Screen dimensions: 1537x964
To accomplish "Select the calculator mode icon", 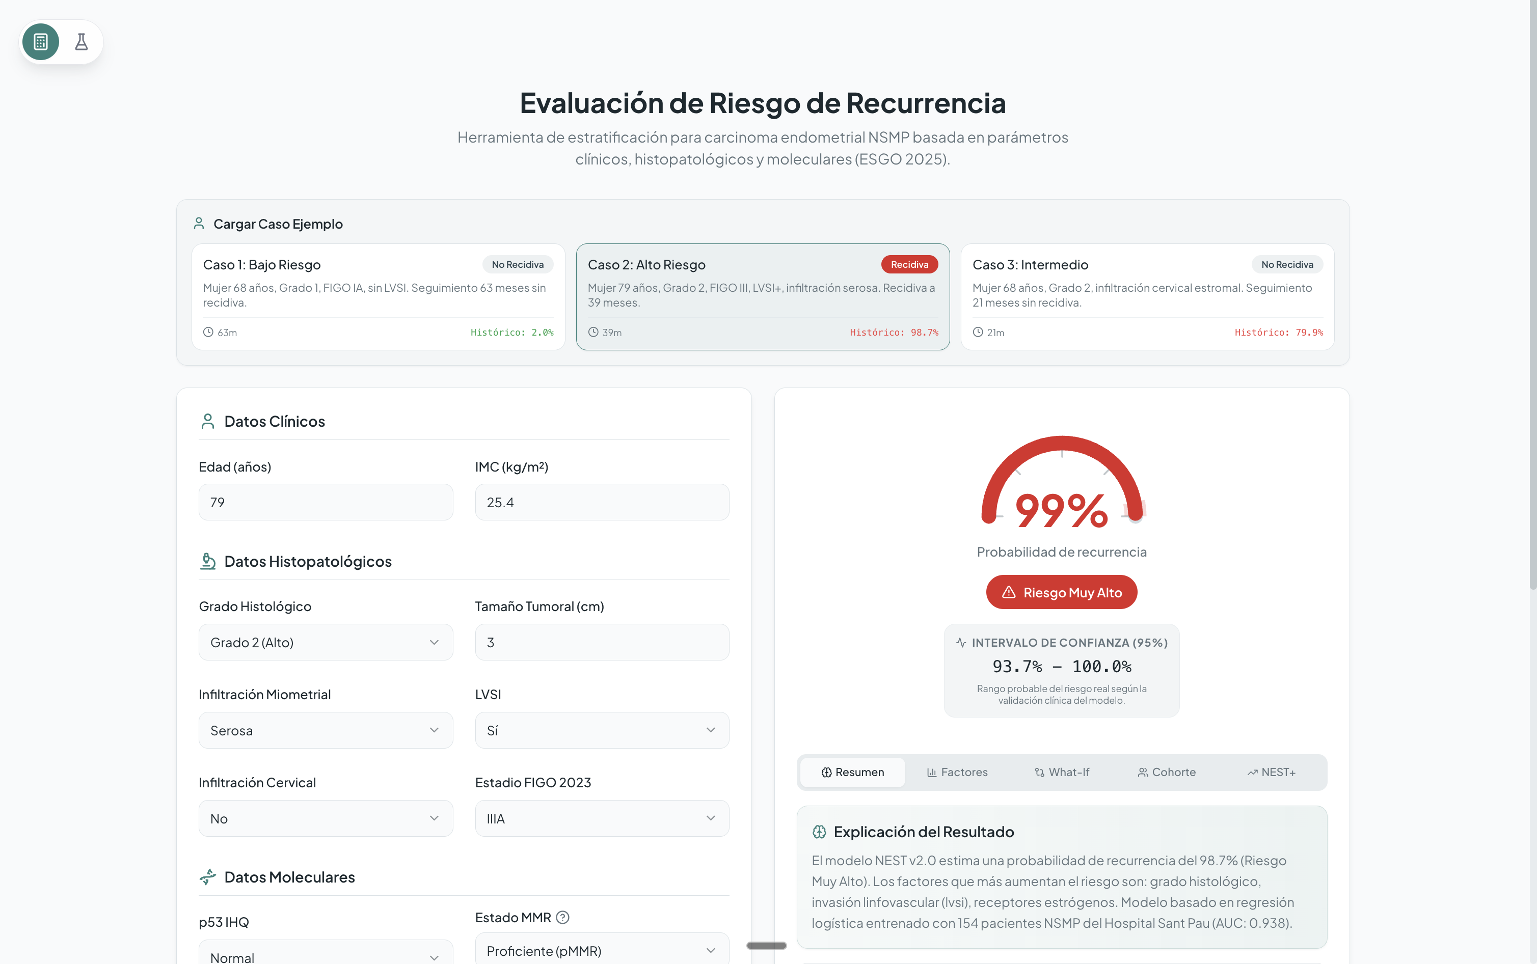I will [x=40, y=41].
